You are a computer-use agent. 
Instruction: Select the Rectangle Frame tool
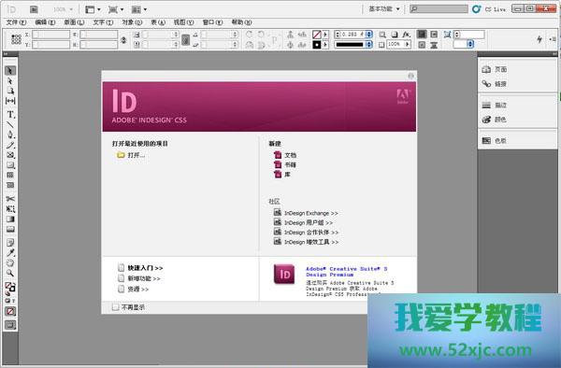coord(10,155)
